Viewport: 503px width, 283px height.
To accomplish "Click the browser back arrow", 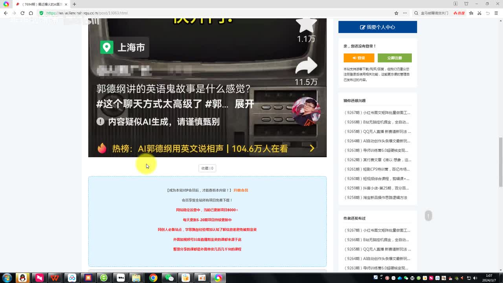I will click(6, 13).
